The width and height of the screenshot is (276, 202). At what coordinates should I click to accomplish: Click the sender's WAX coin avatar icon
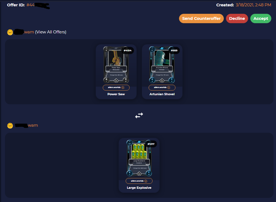10,32
